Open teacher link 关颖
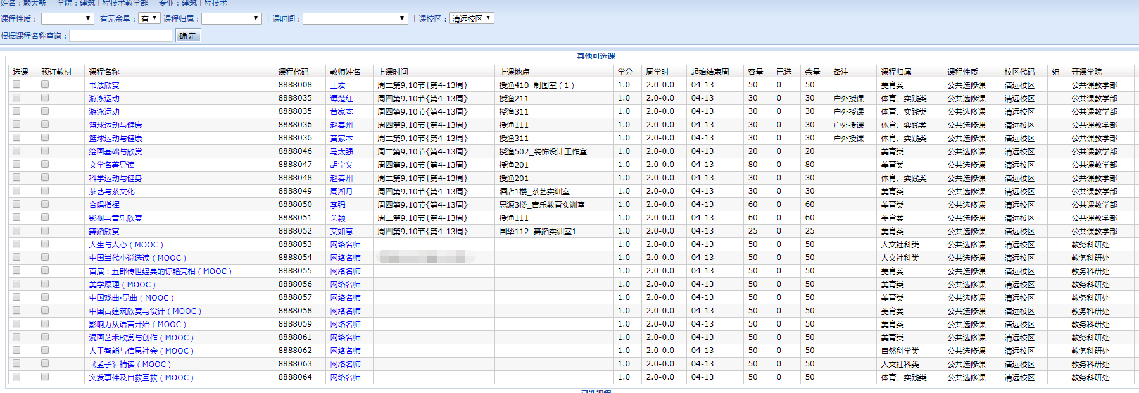Image resolution: width=1139 pixels, height=393 pixels. pyautogui.click(x=338, y=218)
